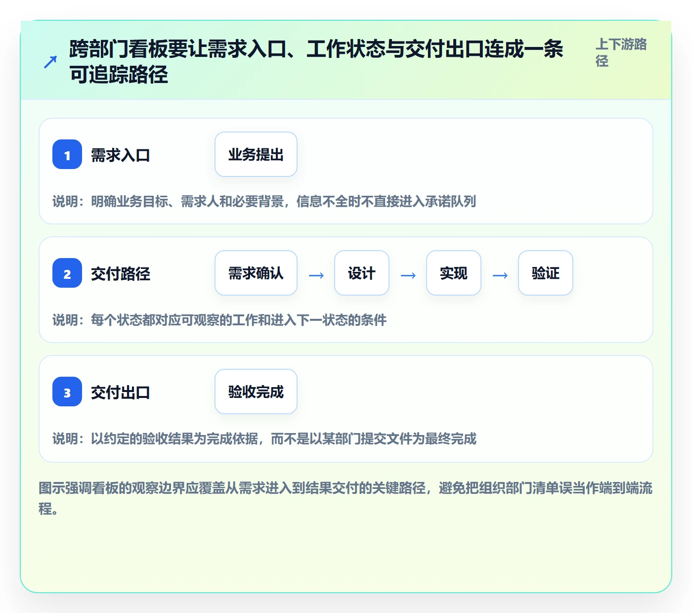Click the footer caption starting with 图示强调看板
This screenshot has height=613, width=692.
pos(346,498)
